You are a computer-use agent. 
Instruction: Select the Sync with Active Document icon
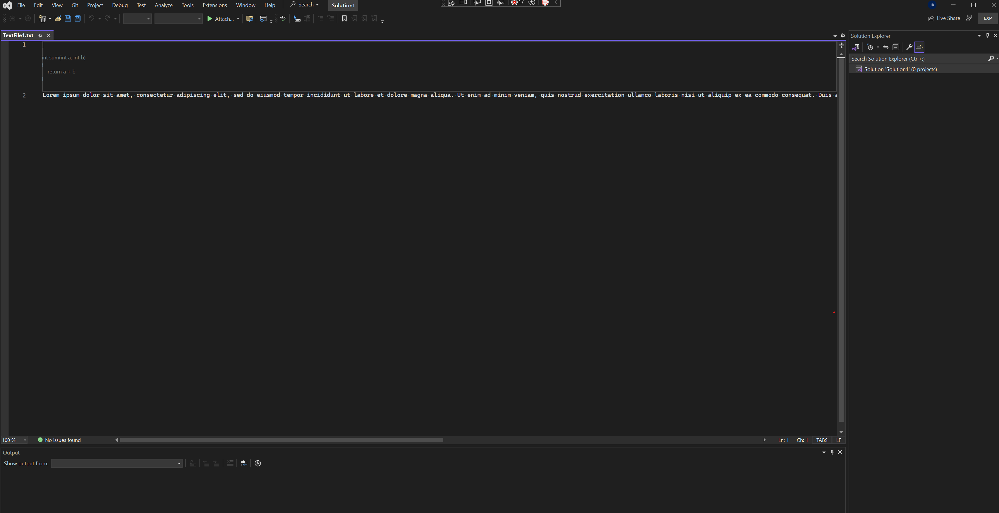tap(886, 47)
